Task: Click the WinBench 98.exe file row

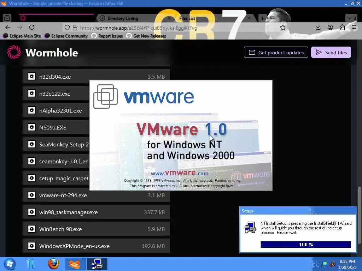Action: (x=96, y=229)
